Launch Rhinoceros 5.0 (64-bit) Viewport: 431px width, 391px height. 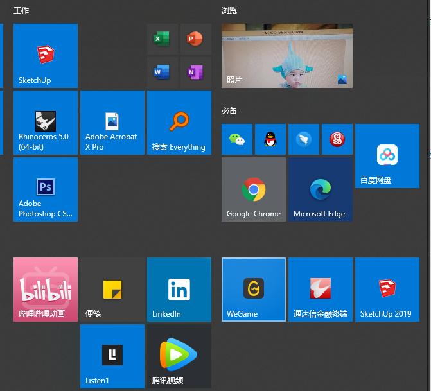46,123
